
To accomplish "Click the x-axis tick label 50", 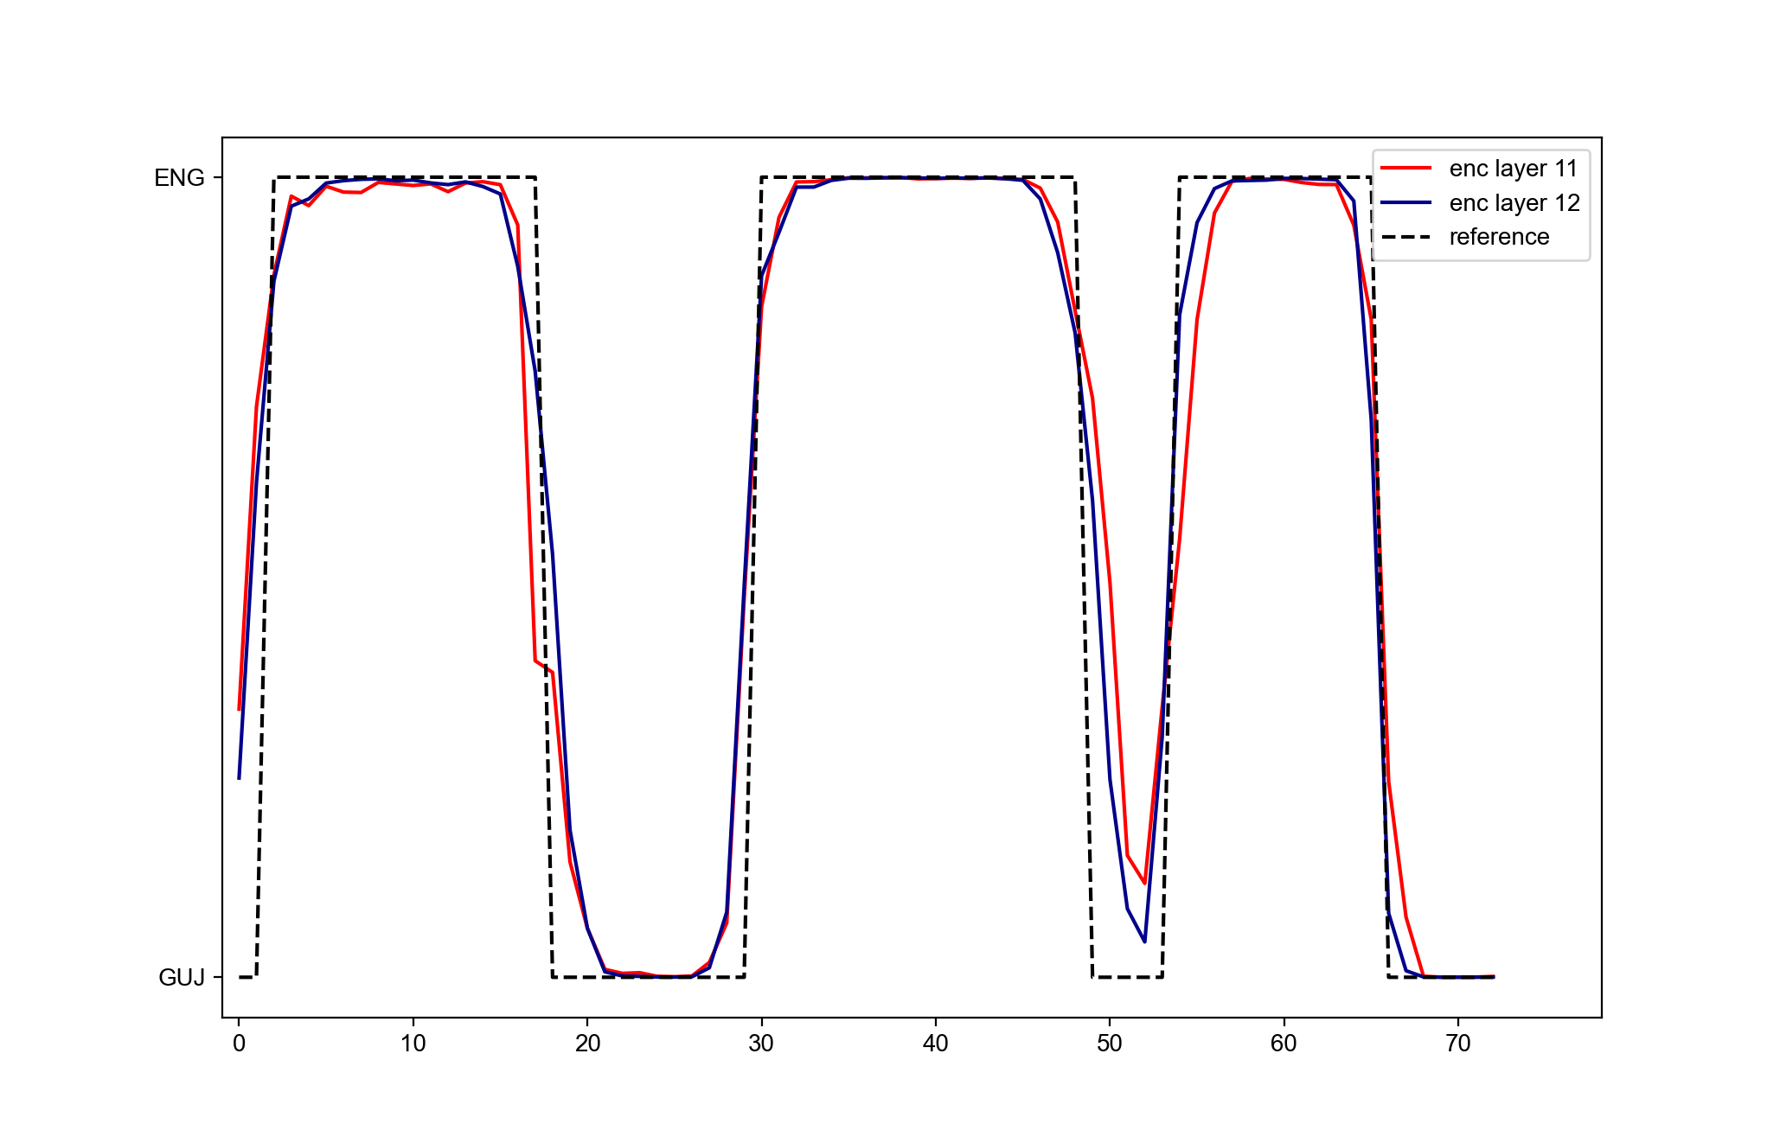I will coord(1110,1044).
